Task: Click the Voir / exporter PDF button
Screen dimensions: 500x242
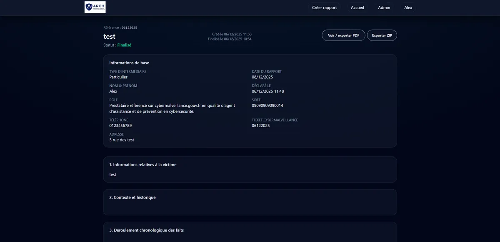Action: [x=343, y=35]
